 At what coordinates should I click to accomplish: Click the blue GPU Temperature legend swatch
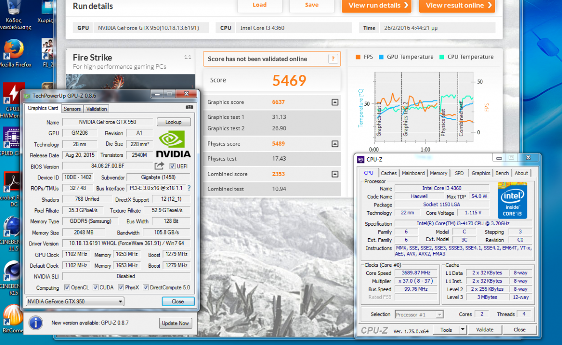pyautogui.click(x=381, y=57)
